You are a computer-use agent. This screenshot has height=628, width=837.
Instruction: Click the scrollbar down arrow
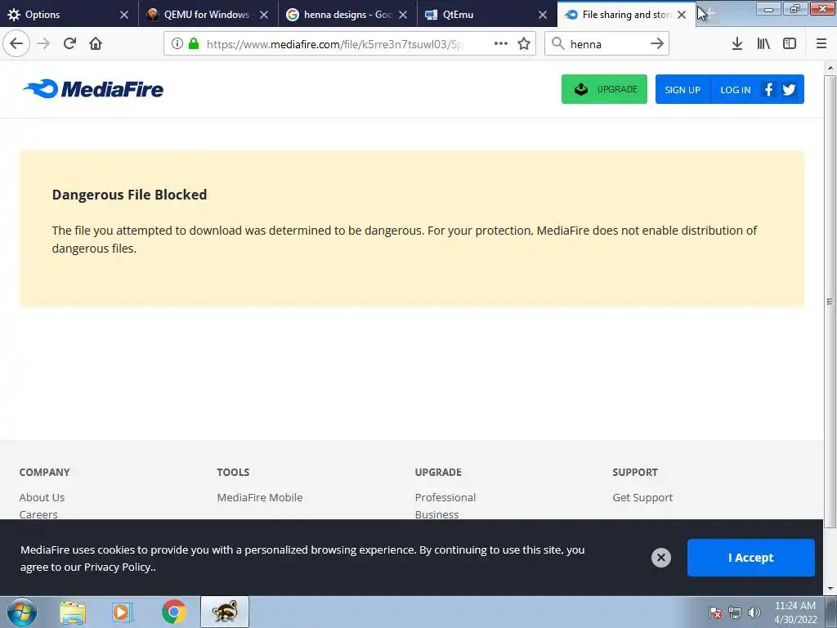830,589
